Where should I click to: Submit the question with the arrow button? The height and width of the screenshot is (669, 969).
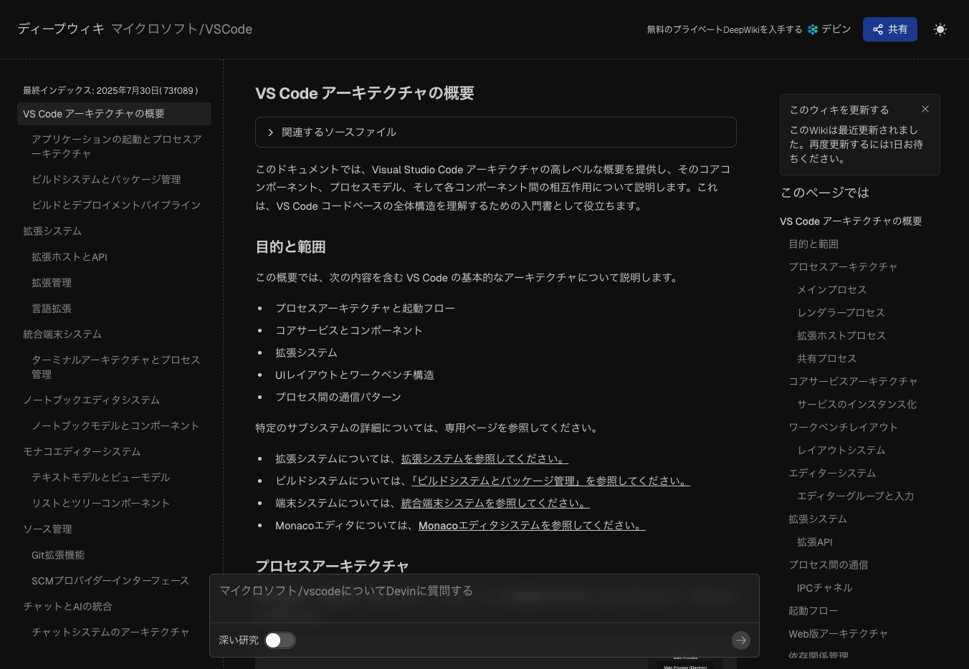point(741,640)
